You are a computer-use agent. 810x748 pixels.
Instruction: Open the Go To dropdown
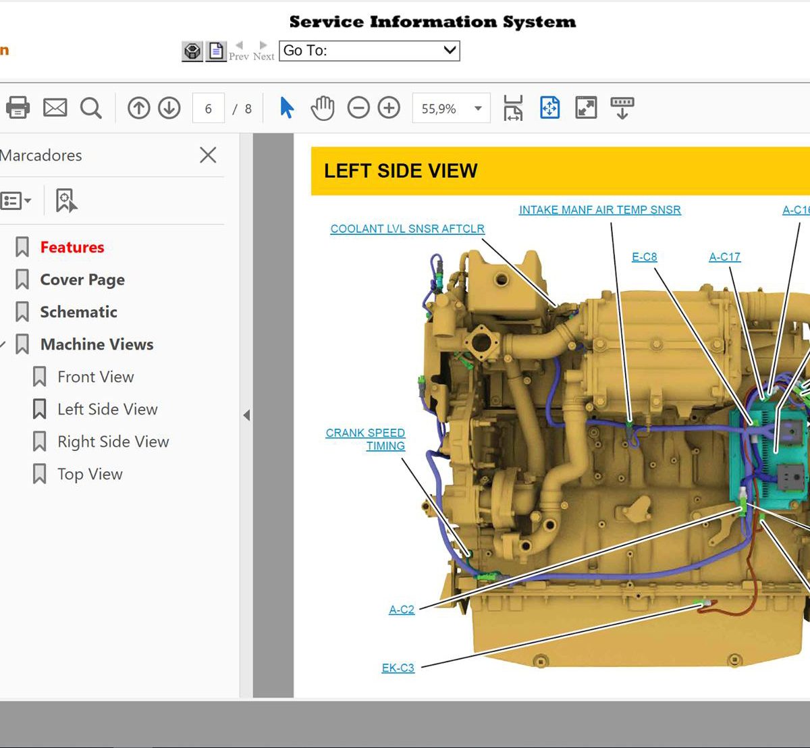(x=448, y=51)
